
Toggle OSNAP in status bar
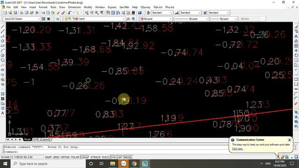pyautogui.click(x=85, y=157)
